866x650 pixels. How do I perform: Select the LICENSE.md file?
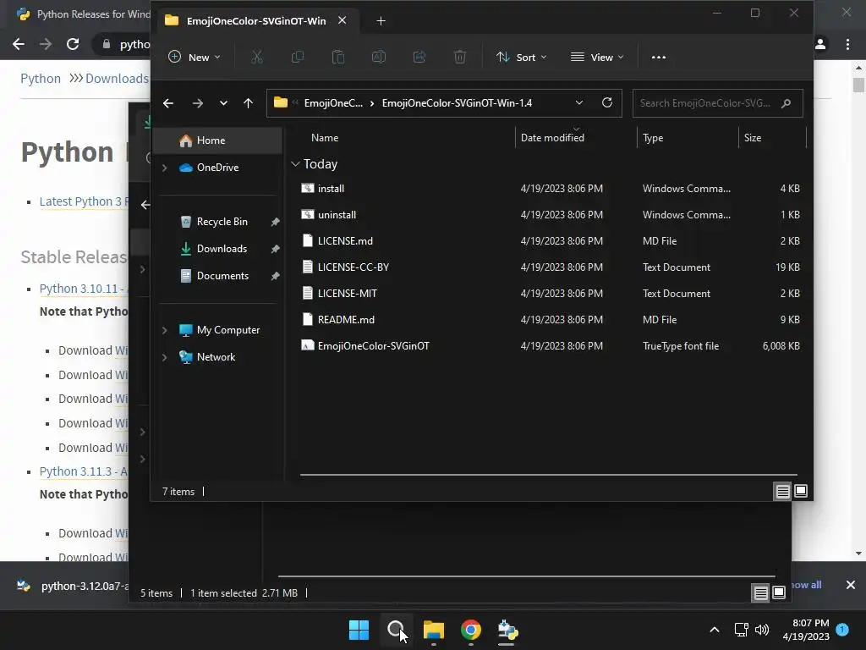pos(549,241)
